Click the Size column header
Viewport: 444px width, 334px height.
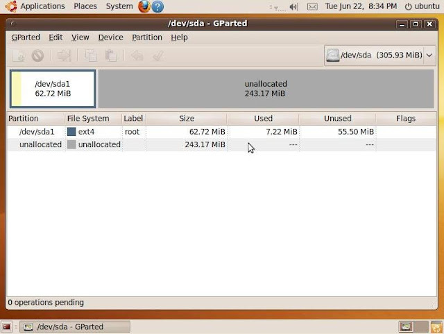[x=187, y=119]
